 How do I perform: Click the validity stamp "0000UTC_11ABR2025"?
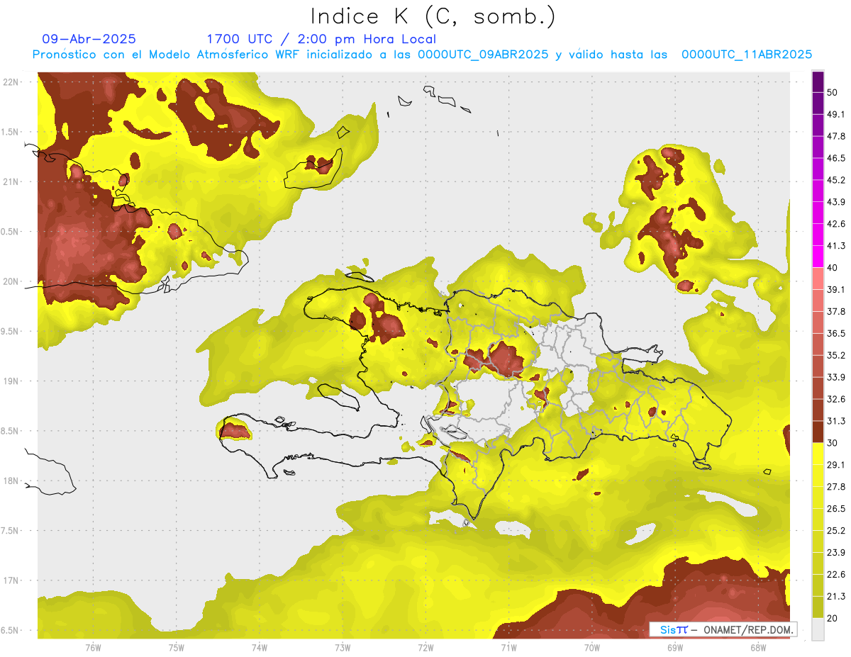point(747,55)
